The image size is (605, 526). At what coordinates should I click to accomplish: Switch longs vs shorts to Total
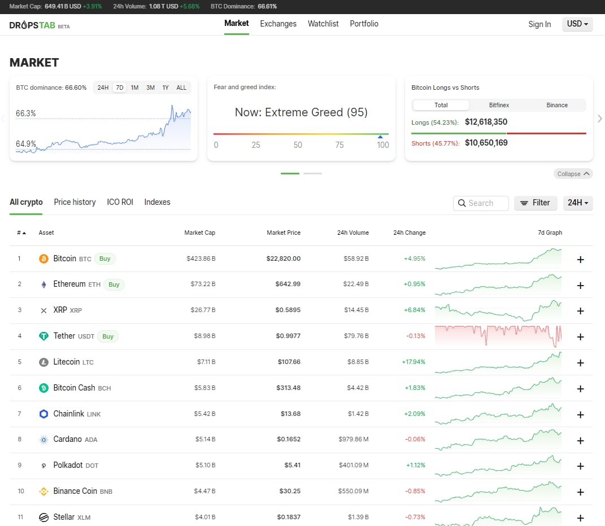[x=441, y=105]
